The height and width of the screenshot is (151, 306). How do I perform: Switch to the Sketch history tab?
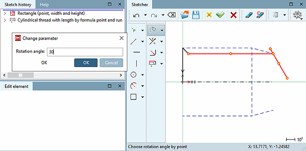pyautogui.click(x=18, y=4)
